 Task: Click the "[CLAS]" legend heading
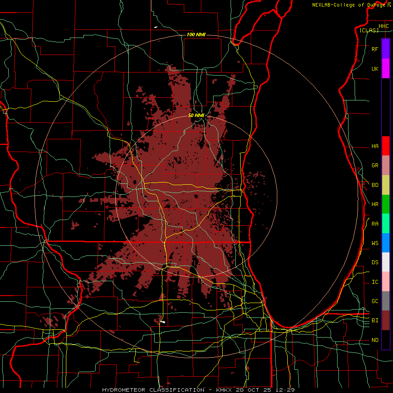(369, 31)
